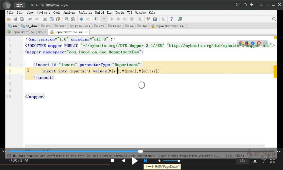283x170 pixels.
Task: Select resources folder in breadcrumb
Action: pyautogui.click(x=80, y=26)
